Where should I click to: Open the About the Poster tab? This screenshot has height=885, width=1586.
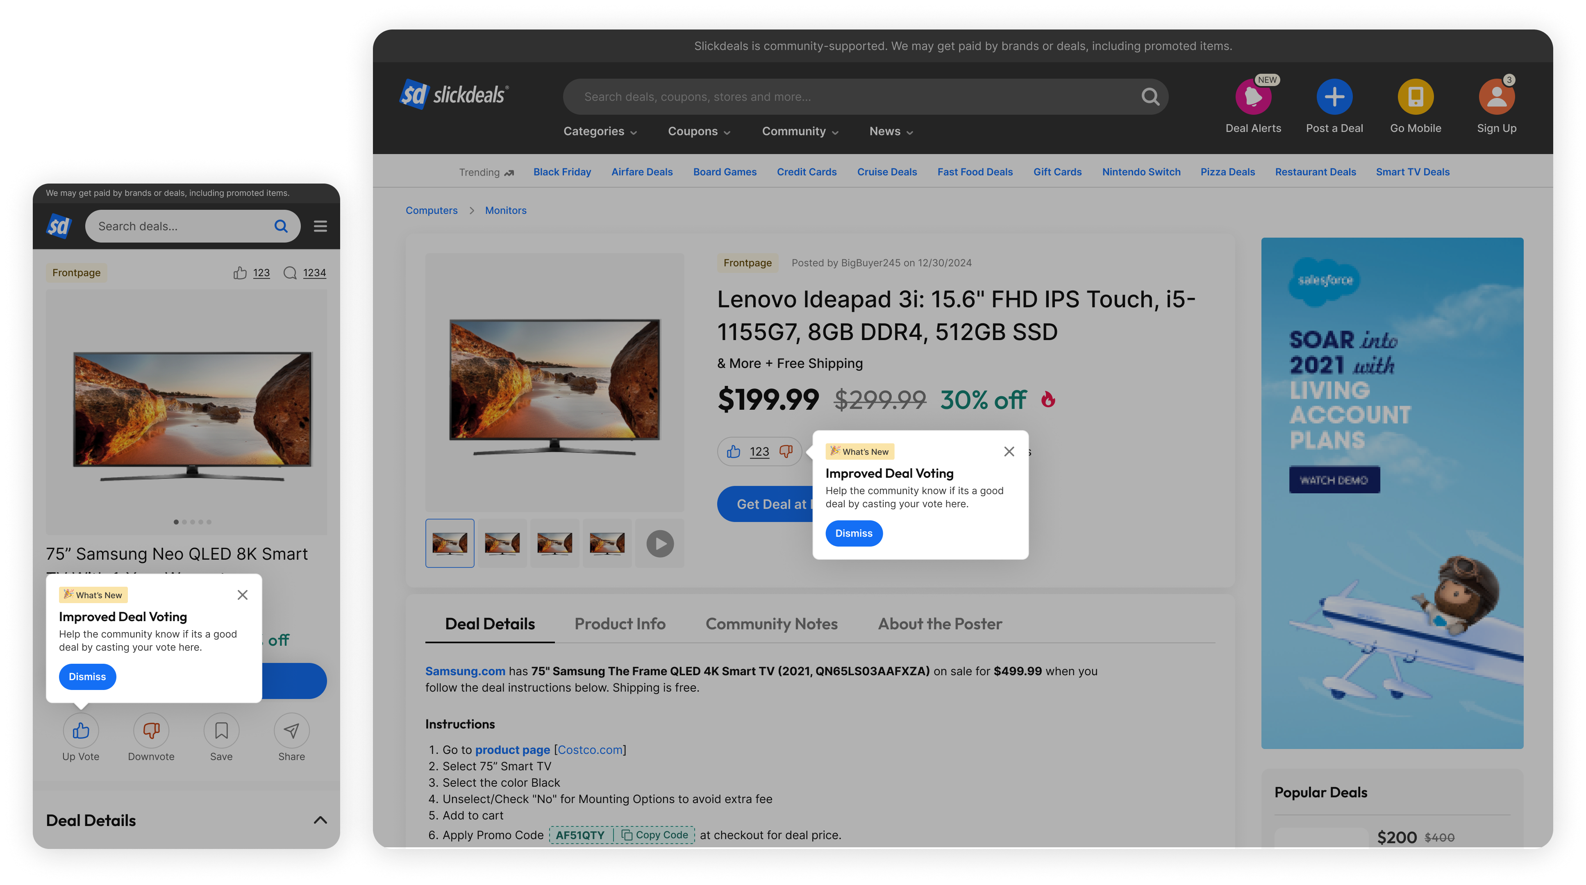click(x=940, y=624)
